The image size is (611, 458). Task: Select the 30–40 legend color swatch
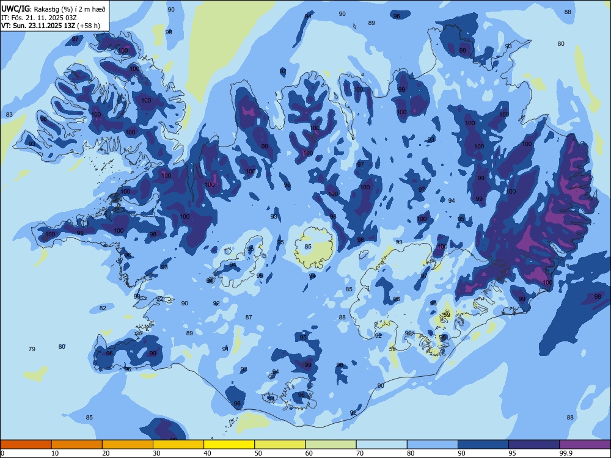(178, 445)
